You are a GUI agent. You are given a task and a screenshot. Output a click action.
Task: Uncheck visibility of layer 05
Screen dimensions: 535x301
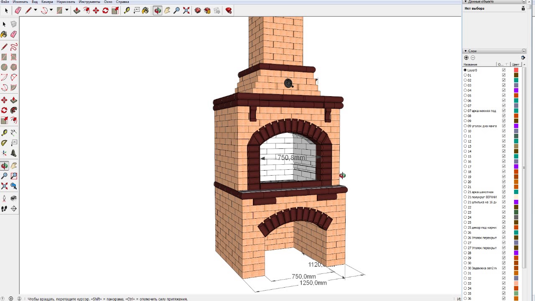[x=504, y=95]
